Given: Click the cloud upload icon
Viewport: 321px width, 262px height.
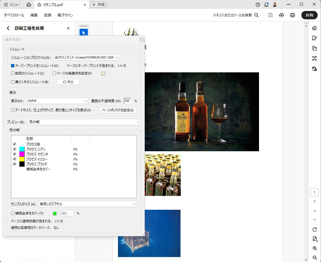Looking at the screenshot, I should [x=281, y=15].
